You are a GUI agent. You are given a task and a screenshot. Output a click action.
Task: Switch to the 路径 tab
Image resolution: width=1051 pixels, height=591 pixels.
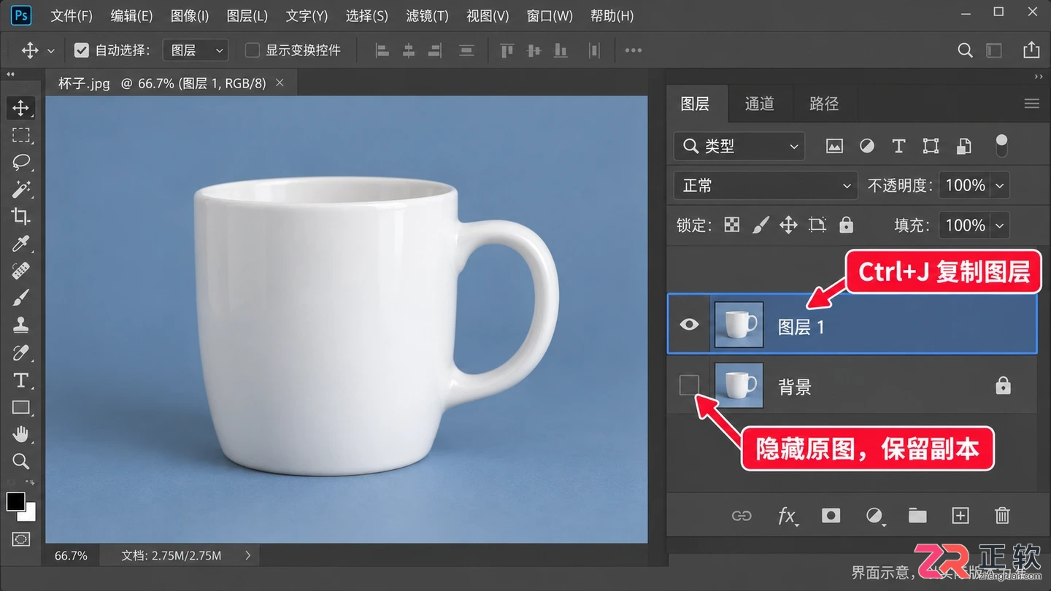pos(824,104)
